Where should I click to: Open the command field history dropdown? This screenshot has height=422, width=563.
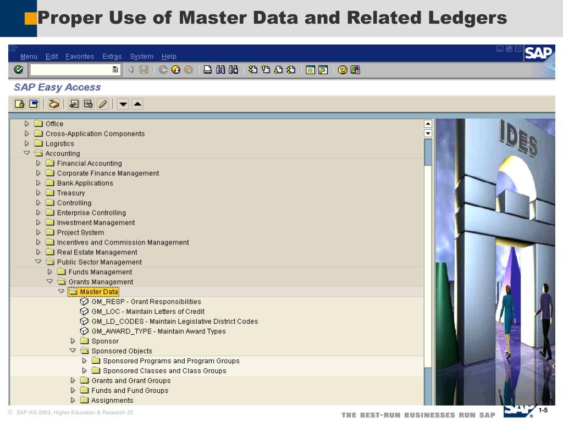pyautogui.click(x=115, y=70)
